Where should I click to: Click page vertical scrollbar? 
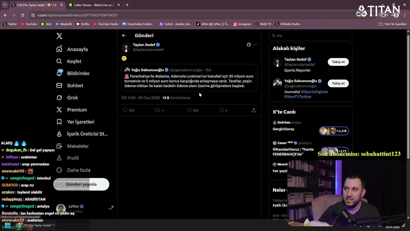coord(408,96)
